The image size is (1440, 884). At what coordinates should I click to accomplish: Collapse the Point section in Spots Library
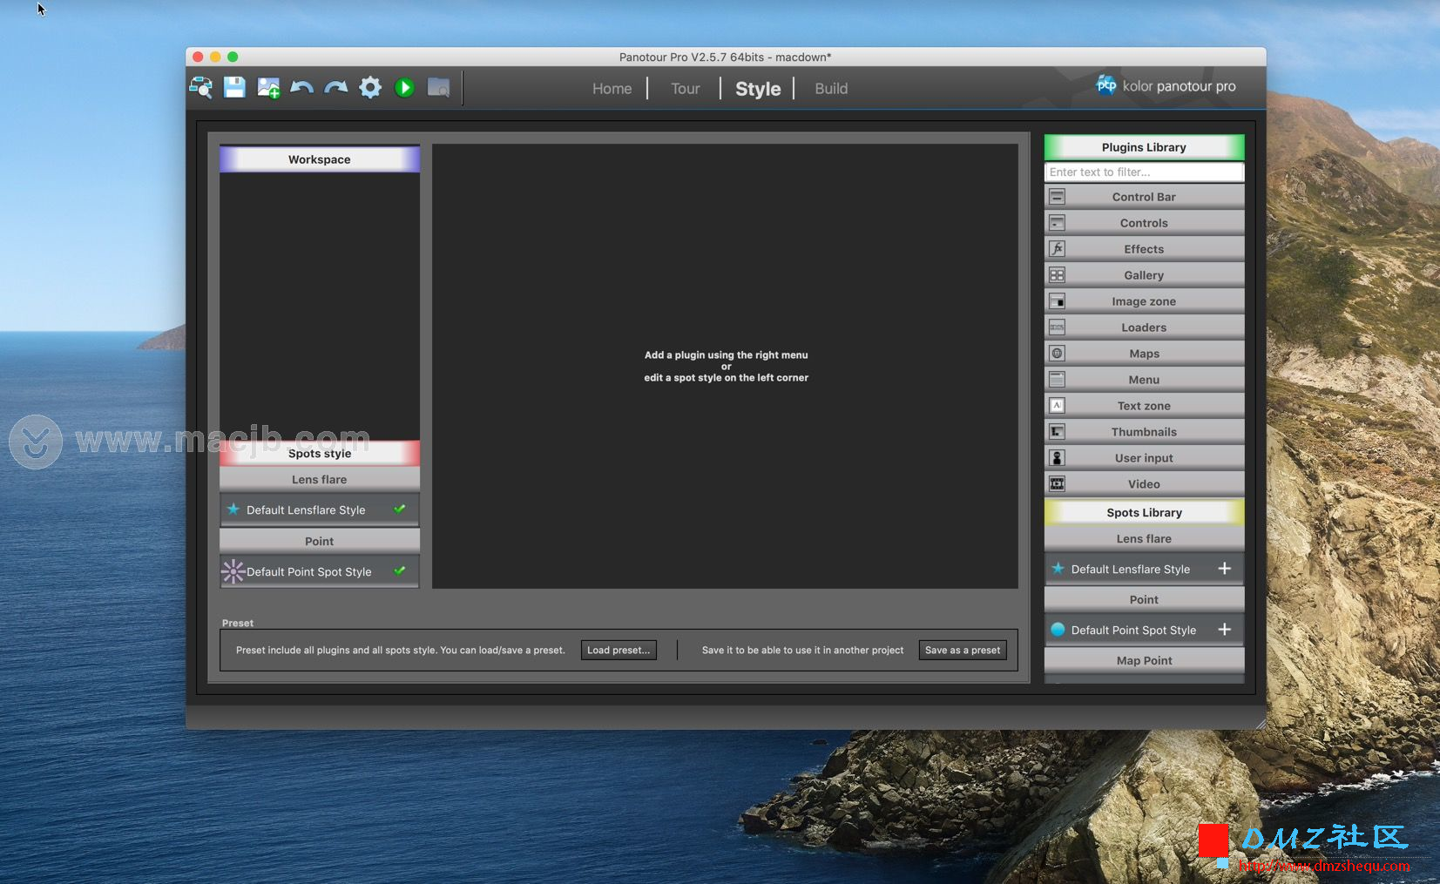[x=1144, y=599]
